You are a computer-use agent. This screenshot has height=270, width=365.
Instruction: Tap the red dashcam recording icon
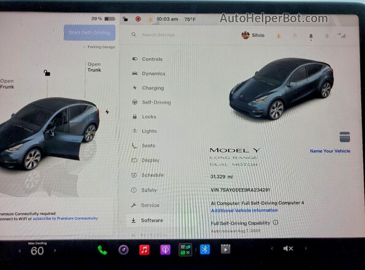138,19
